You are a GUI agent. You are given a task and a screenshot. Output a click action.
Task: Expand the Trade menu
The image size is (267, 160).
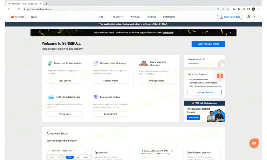point(101,17)
